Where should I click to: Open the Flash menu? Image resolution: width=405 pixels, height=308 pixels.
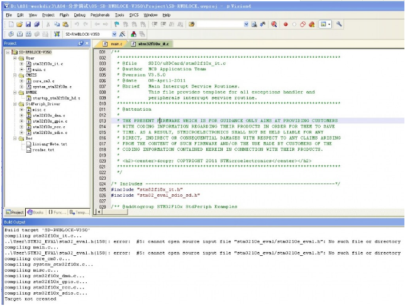tap(64, 14)
